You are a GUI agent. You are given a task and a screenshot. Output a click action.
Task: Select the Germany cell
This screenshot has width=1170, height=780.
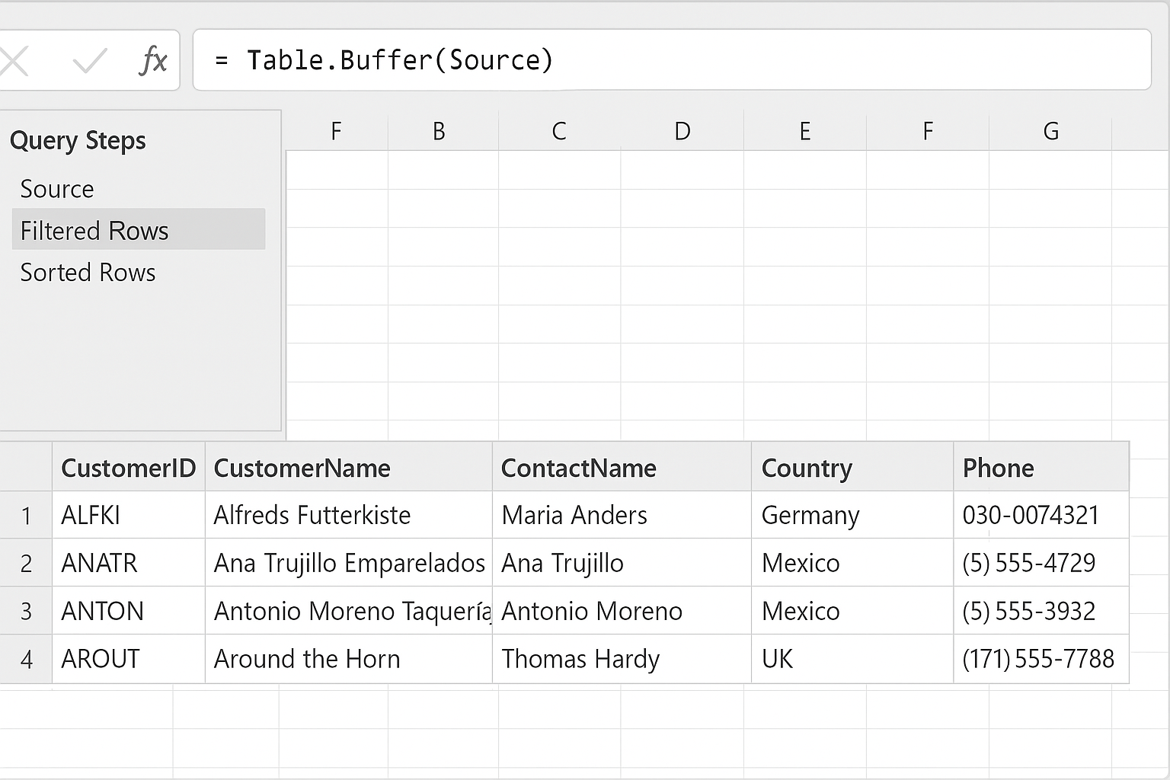click(852, 516)
